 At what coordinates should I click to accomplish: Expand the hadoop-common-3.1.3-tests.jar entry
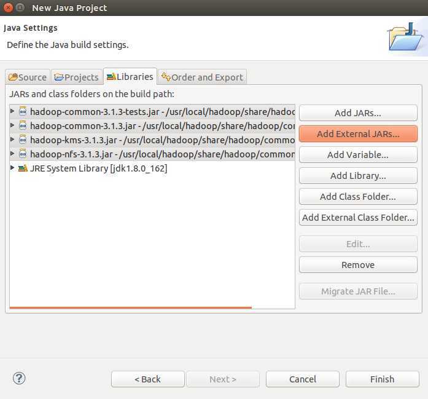[x=12, y=111]
